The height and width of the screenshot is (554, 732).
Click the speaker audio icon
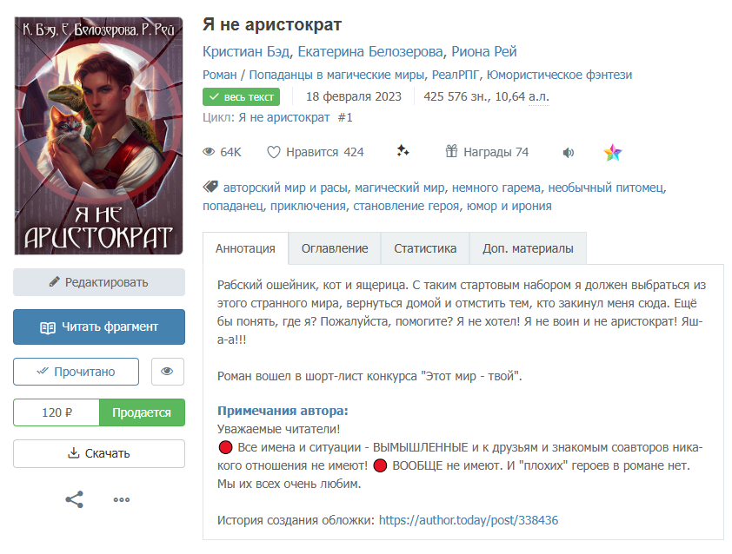pyautogui.click(x=569, y=153)
